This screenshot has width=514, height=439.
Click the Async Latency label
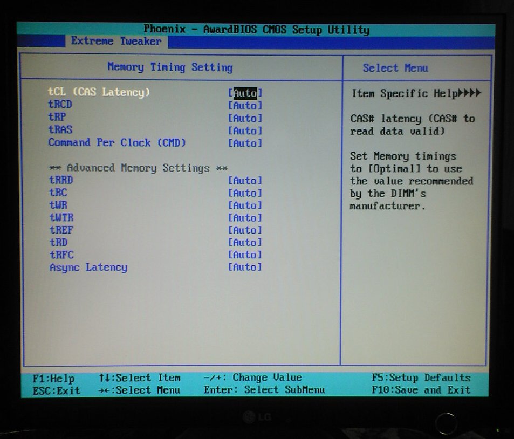[x=88, y=267]
